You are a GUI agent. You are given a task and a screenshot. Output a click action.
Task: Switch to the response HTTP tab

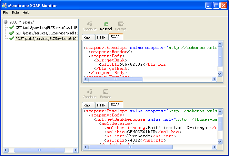click(102, 105)
